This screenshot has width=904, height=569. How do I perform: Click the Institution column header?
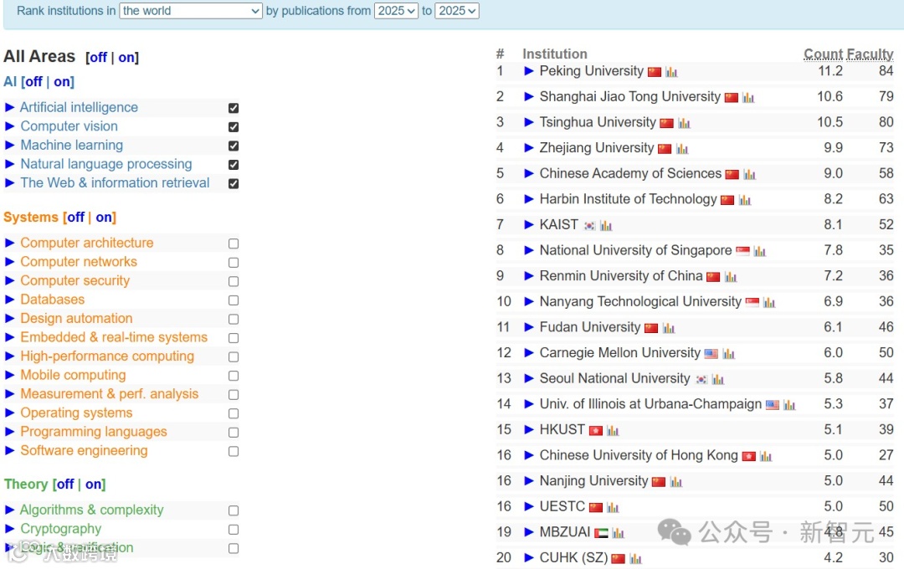pyautogui.click(x=555, y=54)
